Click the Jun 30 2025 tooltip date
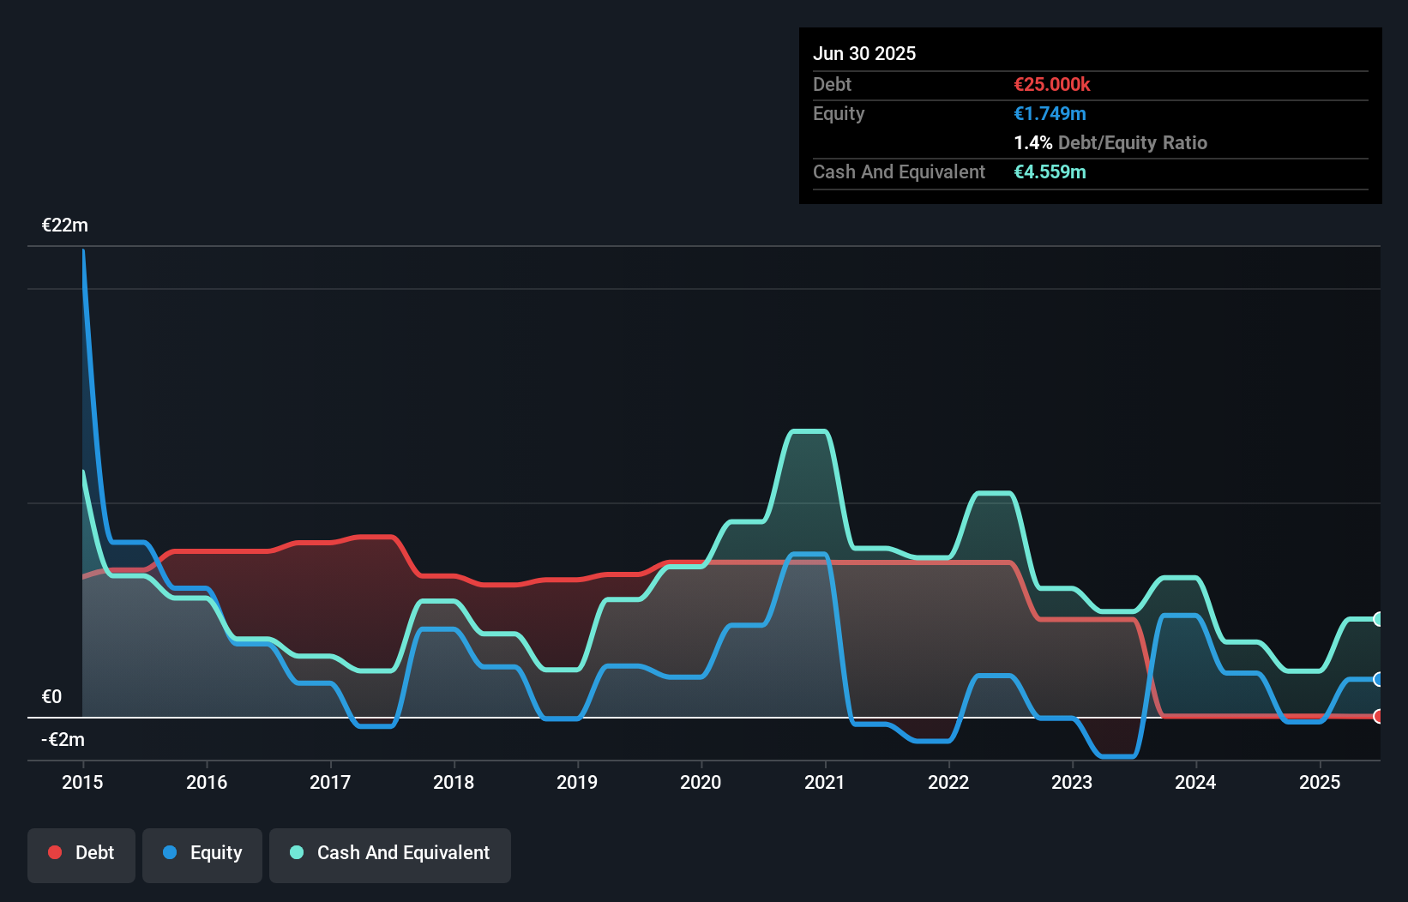The width and height of the screenshot is (1408, 902). tap(864, 53)
